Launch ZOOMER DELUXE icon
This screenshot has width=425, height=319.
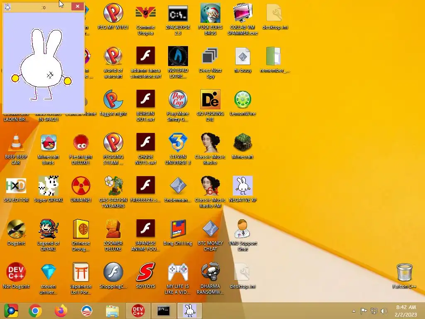113,229
